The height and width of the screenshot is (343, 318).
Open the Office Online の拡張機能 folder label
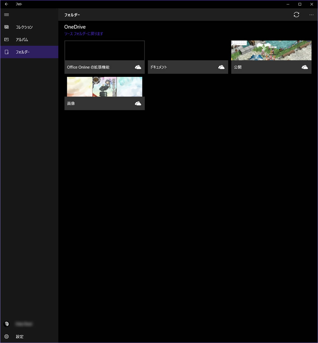pos(88,67)
